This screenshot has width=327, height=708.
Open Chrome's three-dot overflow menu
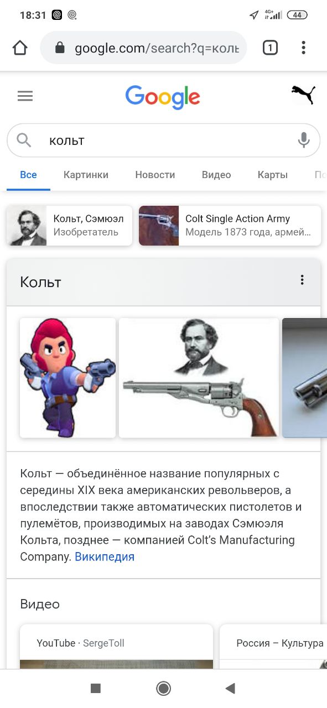pos(303,48)
